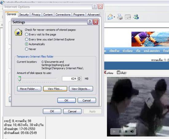This screenshot has width=169, height=139.
Task: Open the เรือ navigation menu link
Action: (138, 51)
